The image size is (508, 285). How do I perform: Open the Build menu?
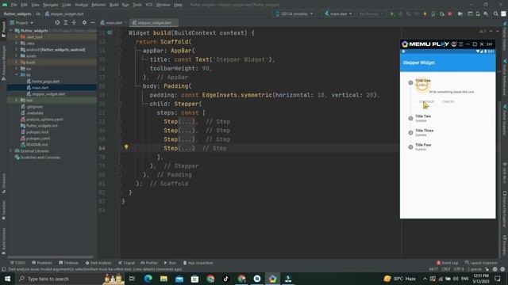click(x=114, y=5)
